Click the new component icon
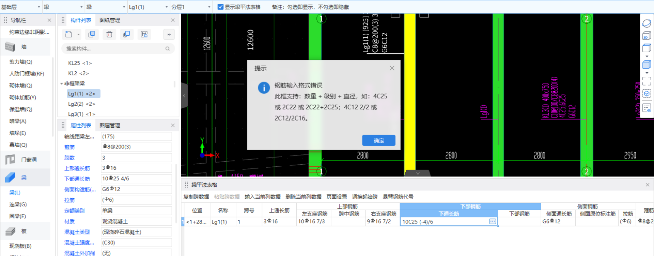654x256 pixels. [x=69, y=34]
